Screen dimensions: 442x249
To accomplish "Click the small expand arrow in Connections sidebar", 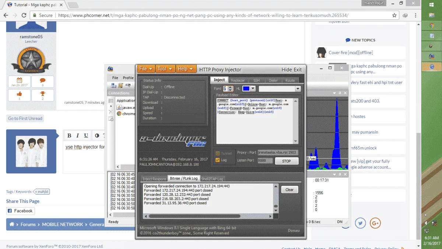I will (111, 106).
